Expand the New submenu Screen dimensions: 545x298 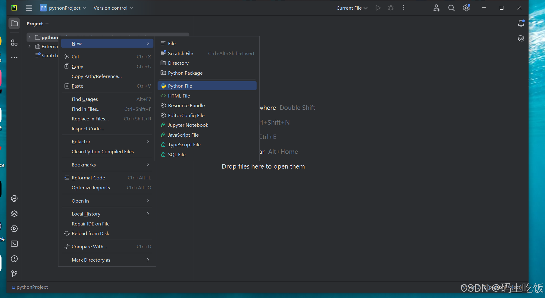[x=107, y=43]
